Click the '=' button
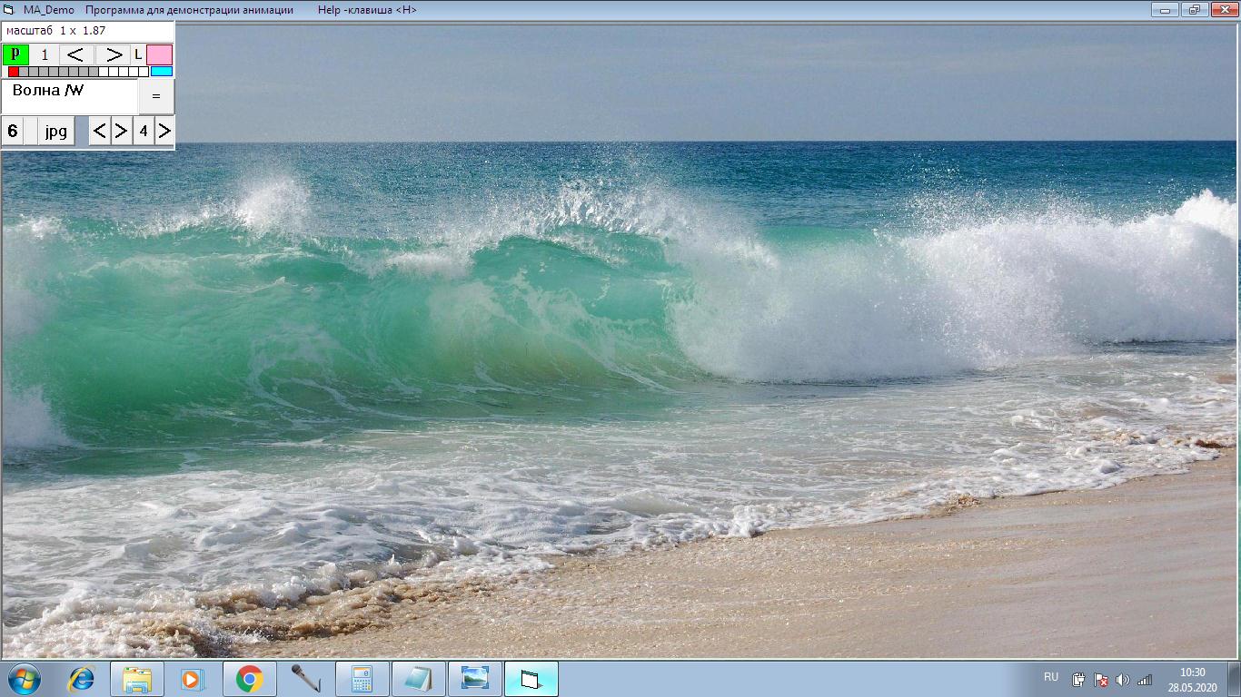 pyautogui.click(x=156, y=96)
